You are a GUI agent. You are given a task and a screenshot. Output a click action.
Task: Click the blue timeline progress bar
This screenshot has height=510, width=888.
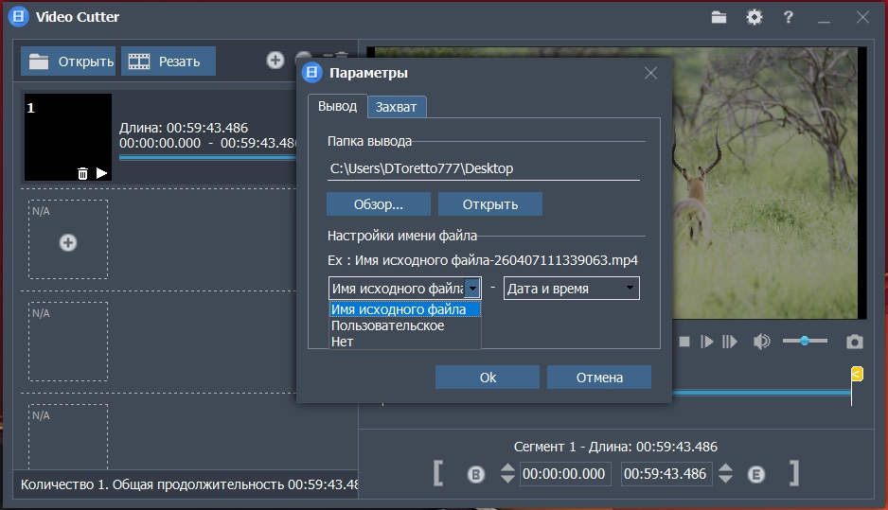761,392
